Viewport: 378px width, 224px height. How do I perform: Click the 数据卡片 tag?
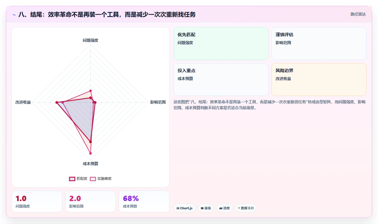(x=246, y=208)
